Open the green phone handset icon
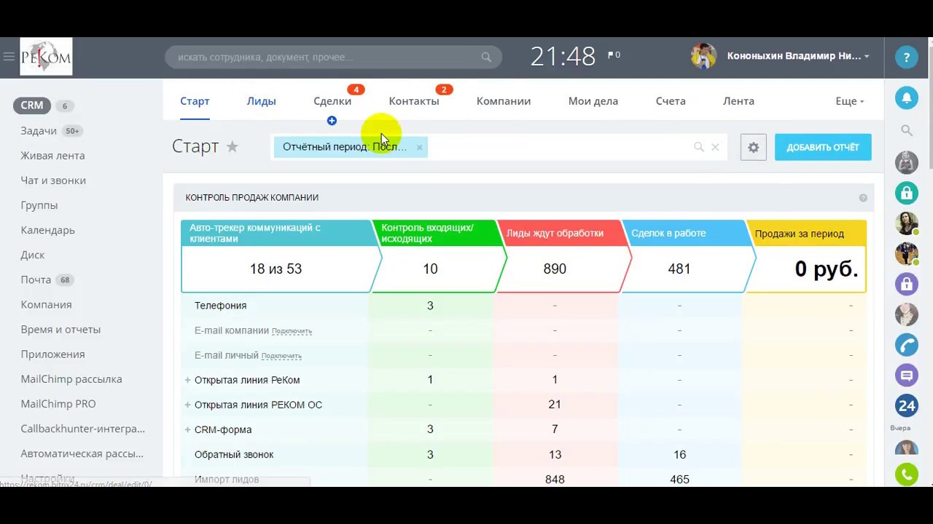The width and height of the screenshot is (933, 524). click(x=907, y=475)
